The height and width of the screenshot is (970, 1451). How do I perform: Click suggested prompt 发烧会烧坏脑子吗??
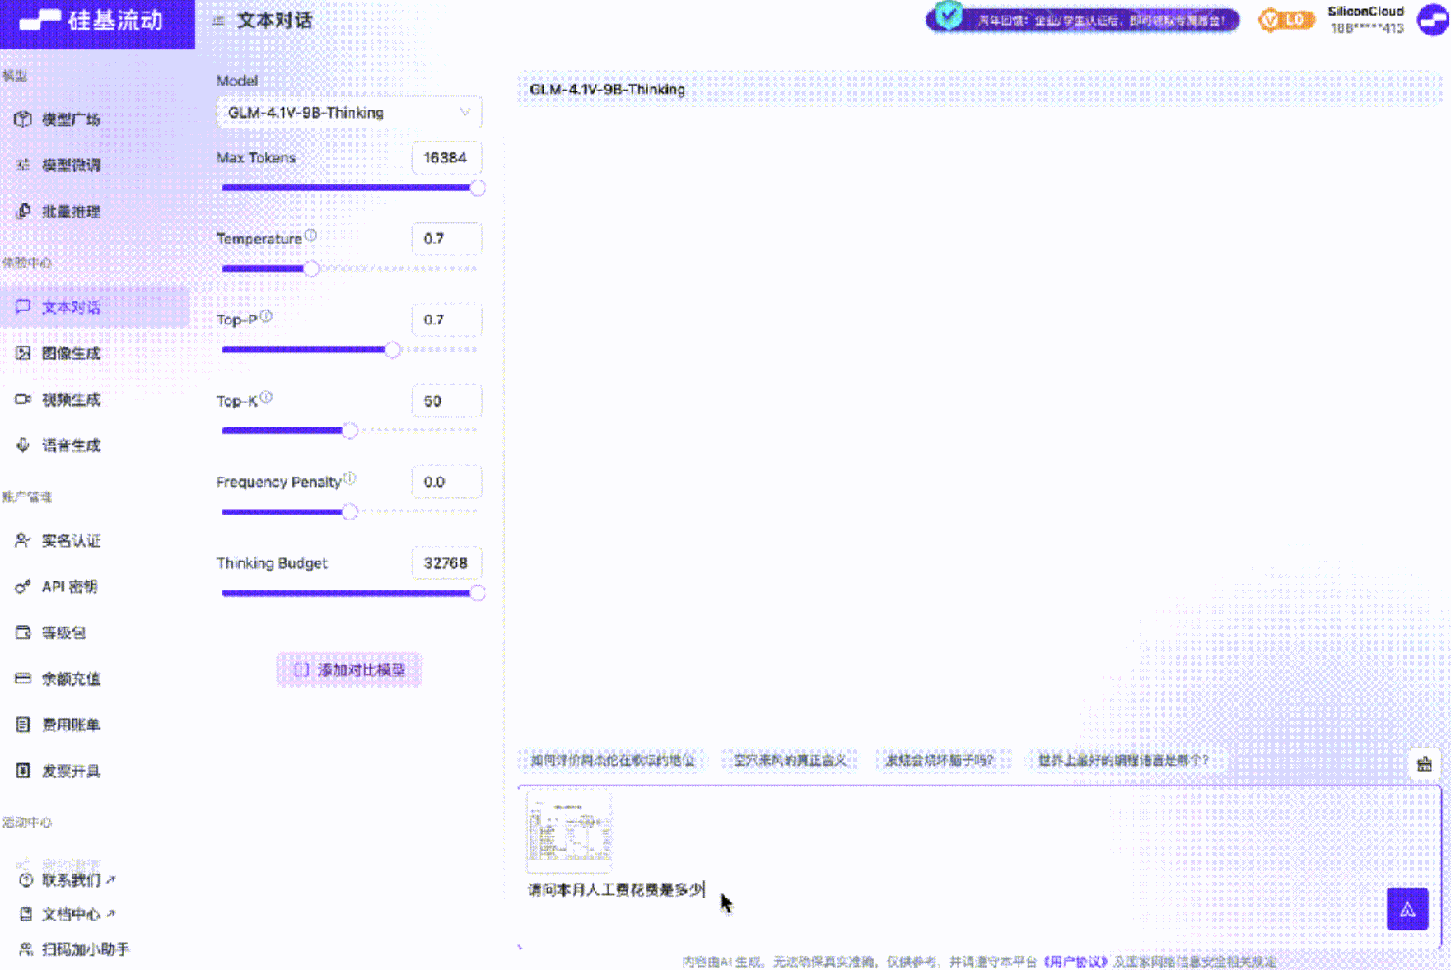(940, 760)
